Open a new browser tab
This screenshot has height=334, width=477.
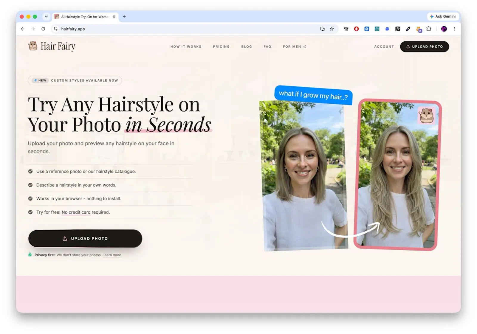[x=124, y=17]
